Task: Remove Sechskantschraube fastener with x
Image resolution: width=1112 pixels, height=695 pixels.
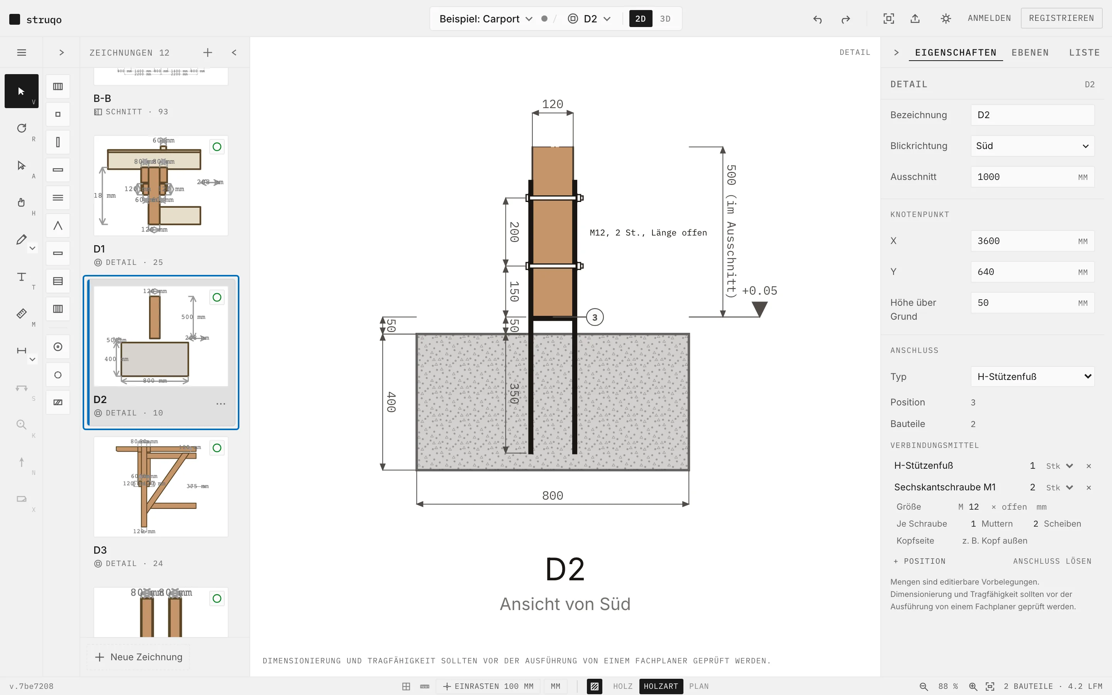Action: click(1088, 488)
